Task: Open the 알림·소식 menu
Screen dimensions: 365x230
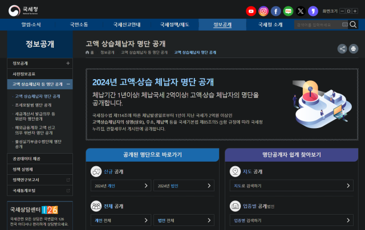Action: click(x=31, y=24)
